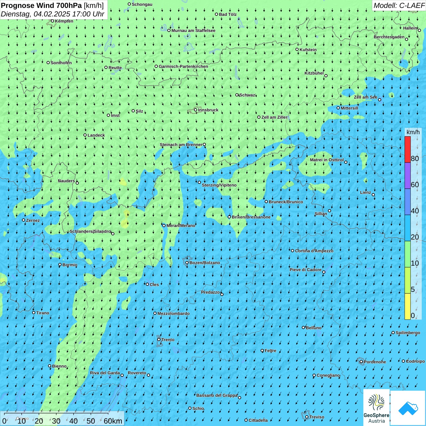
Task: Click the '60km' scale bar label
Action: [x=113, y=421]
